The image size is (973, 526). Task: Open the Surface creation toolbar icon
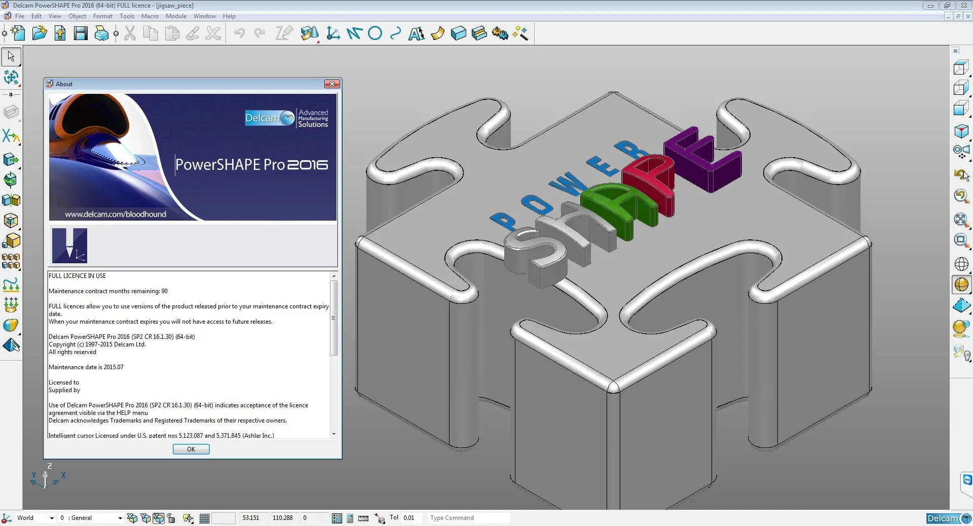[x=310, y=33]
